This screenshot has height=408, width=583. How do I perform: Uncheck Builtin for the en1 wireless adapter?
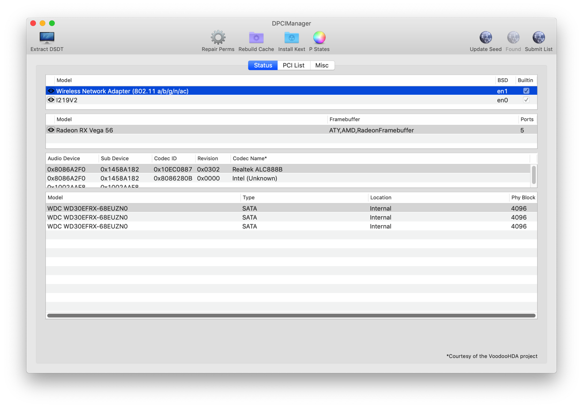[x=526, y=91]
